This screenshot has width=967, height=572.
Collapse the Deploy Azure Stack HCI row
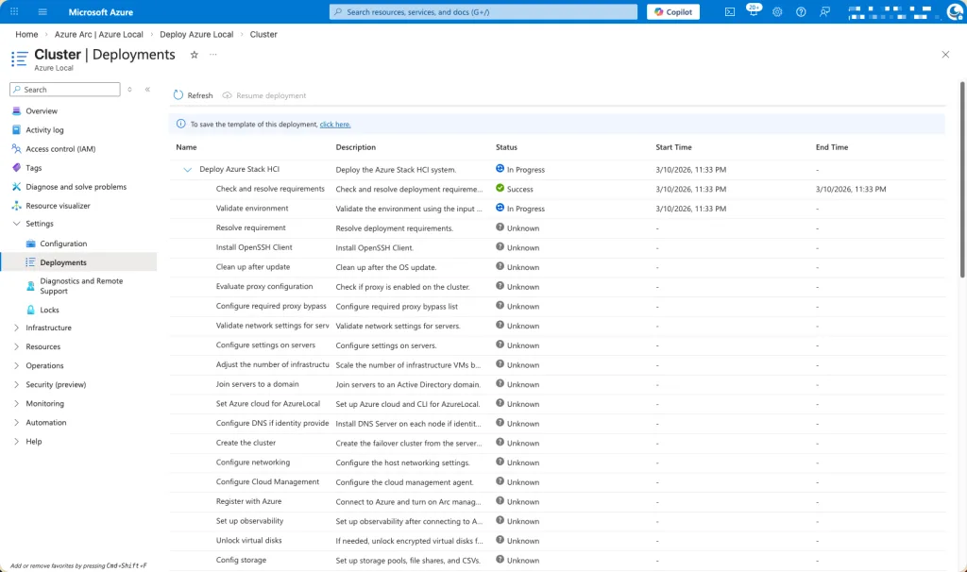click(187, 170)
